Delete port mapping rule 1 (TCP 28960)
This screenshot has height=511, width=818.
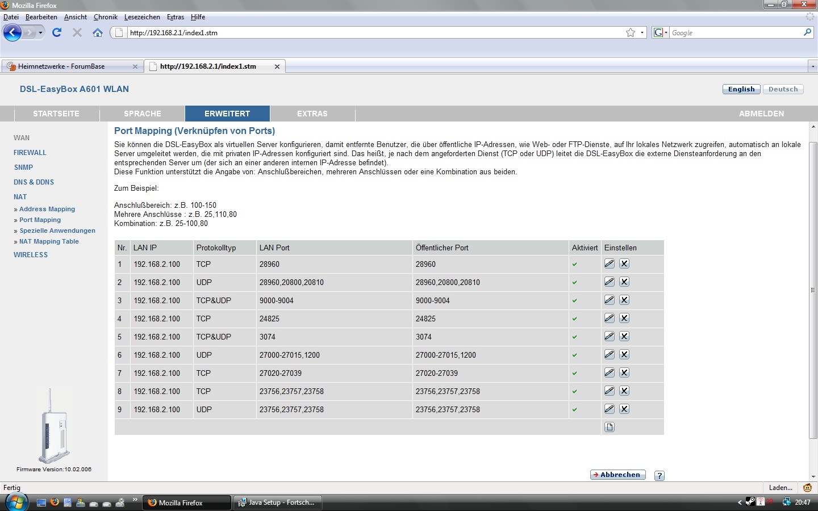[624, 263]
